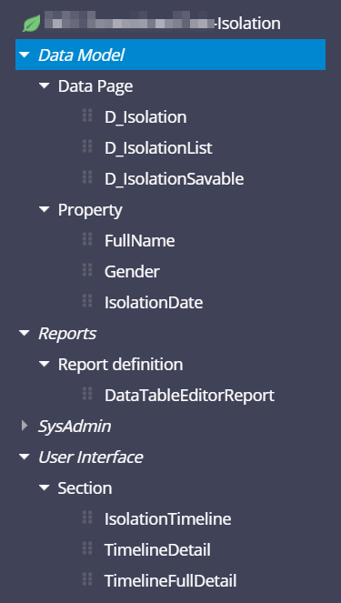Screen dimensions: 341x603
Task: Click the drag handle icon beside D_Isolation
Action: [87, 116]
